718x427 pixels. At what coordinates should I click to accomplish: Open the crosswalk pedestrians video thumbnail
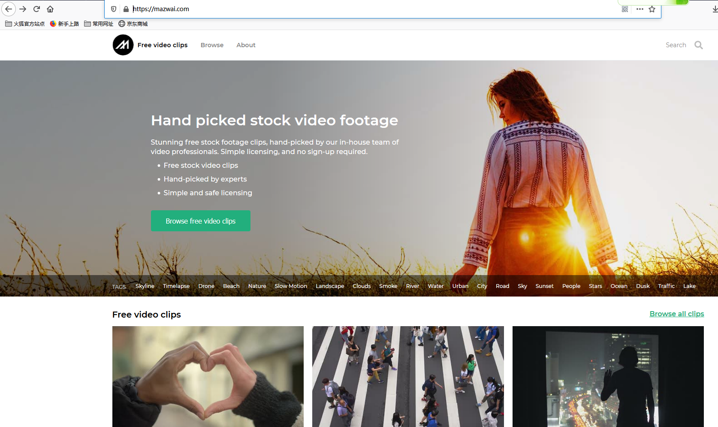(408, 376)
